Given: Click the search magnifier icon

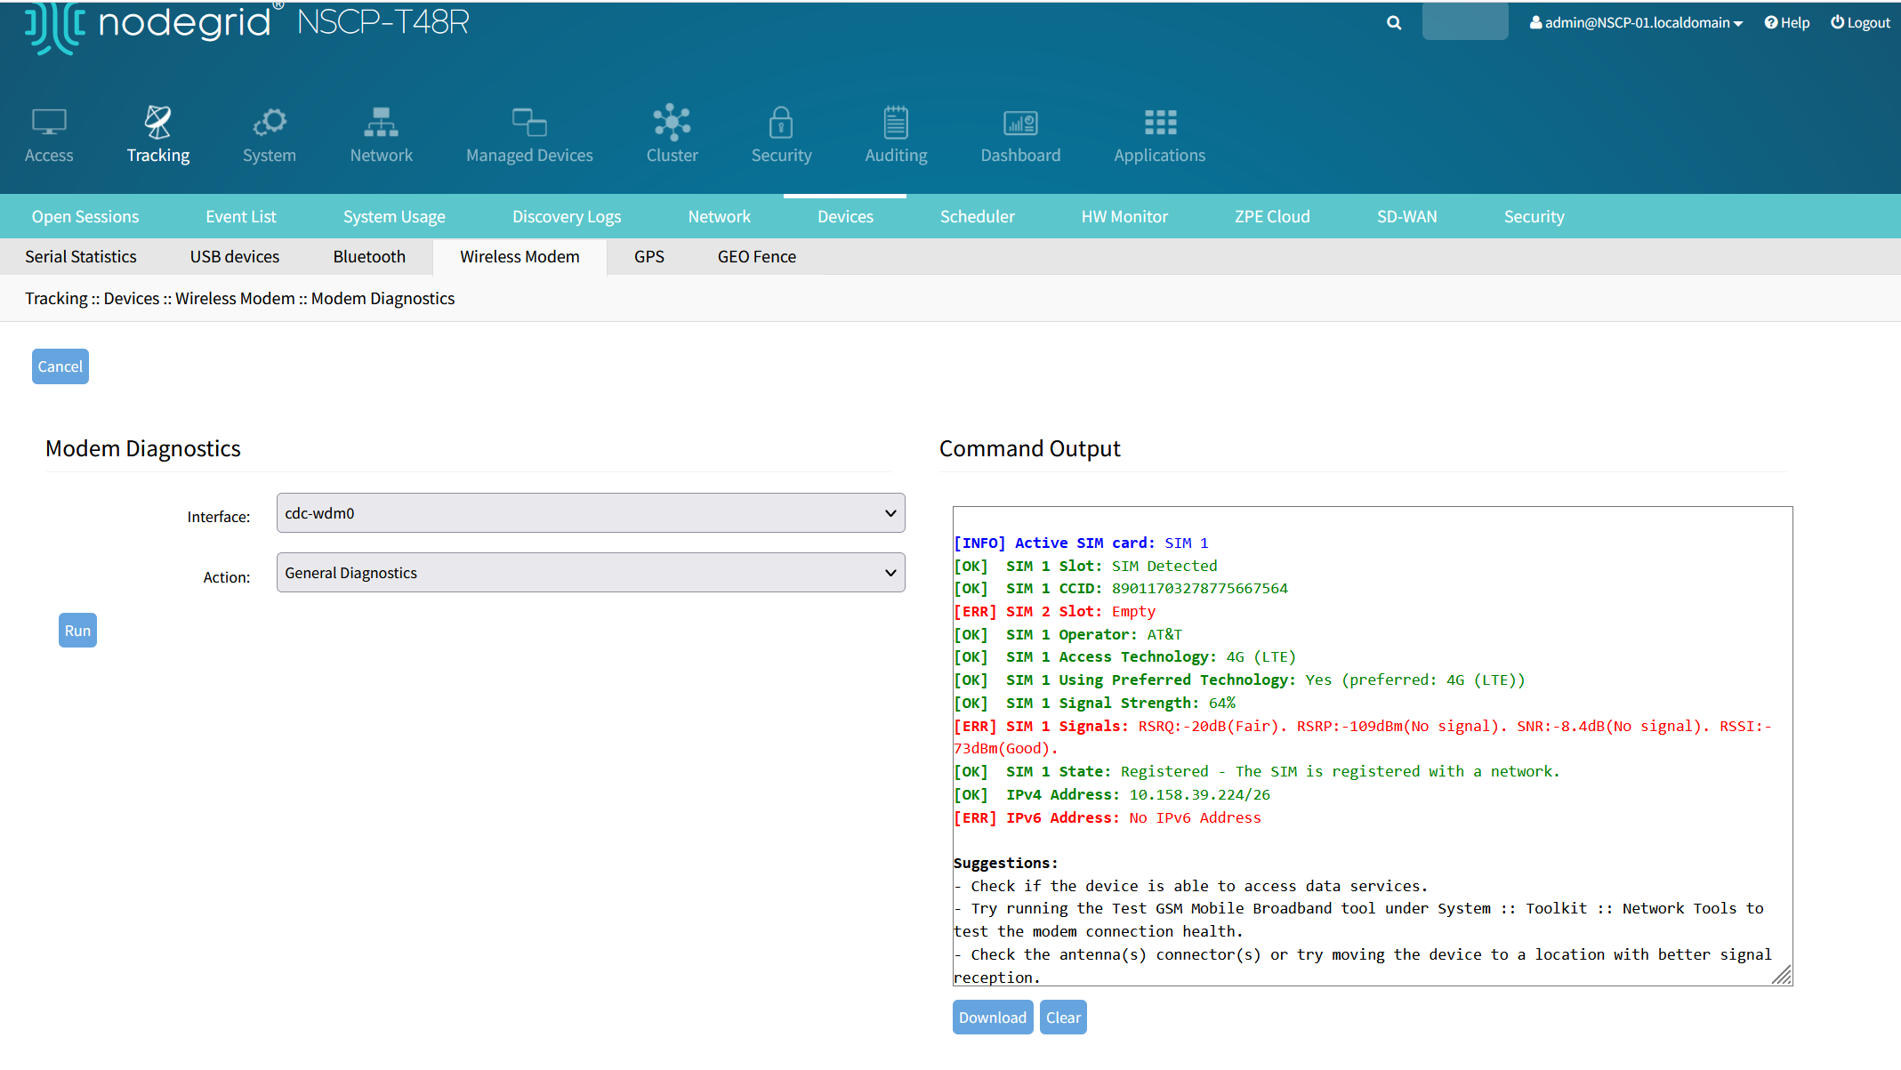Looking at the screenshot, I should point(1394,23).
